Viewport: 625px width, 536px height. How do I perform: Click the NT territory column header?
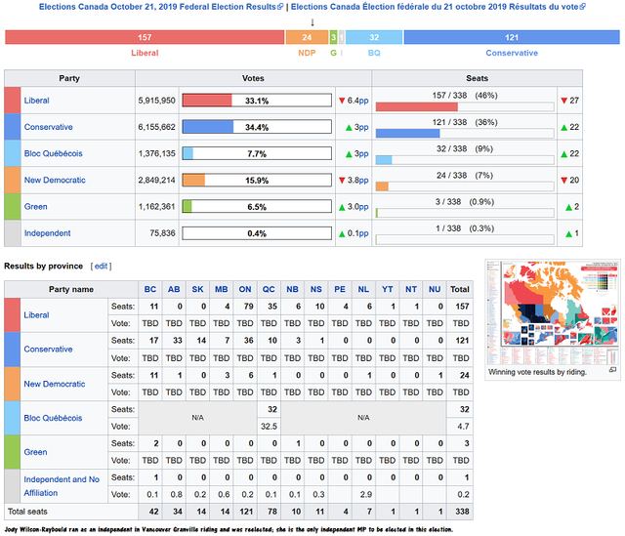pos(411,289)
